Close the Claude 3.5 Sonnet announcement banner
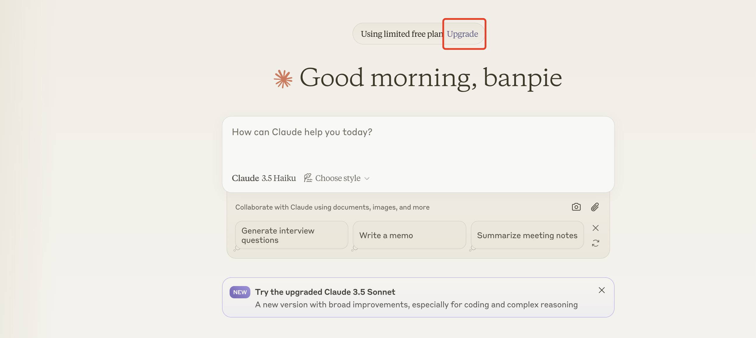756x338 pixels. (x=601, y=290)
